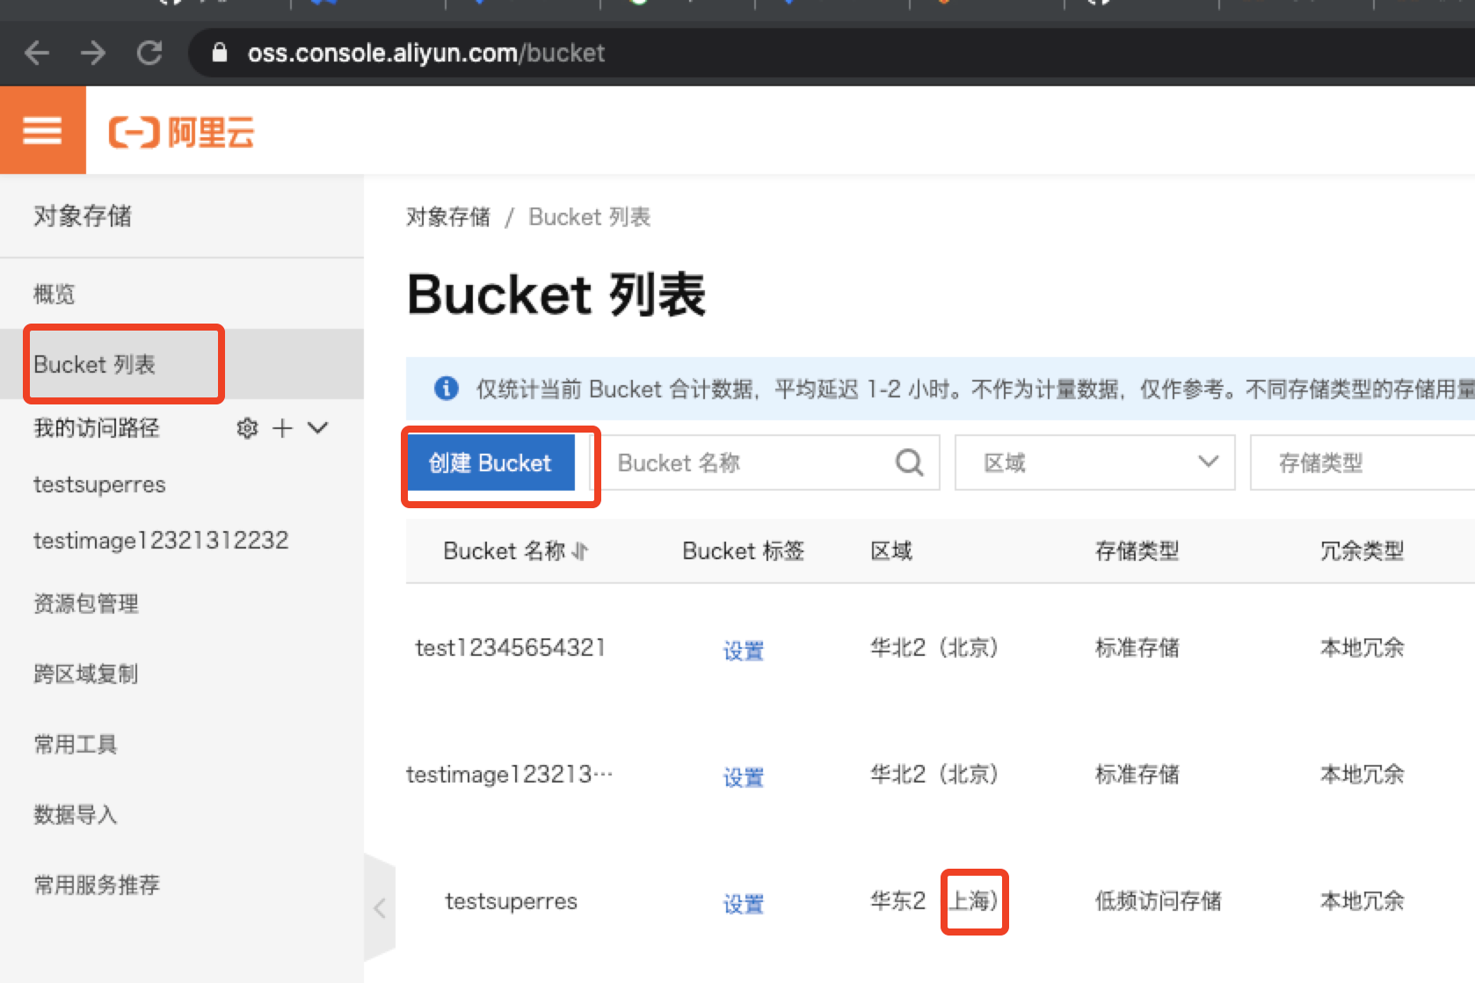
Task: Open settings for 我的访问路径
Action: click(247, 428)
